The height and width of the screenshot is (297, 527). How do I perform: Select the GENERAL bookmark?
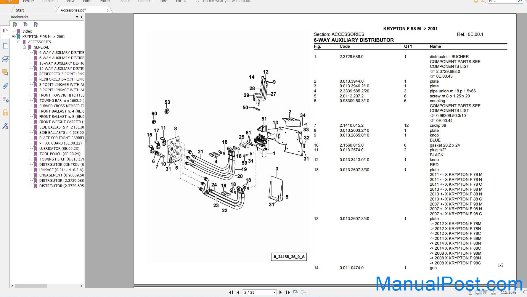point(41,47)
